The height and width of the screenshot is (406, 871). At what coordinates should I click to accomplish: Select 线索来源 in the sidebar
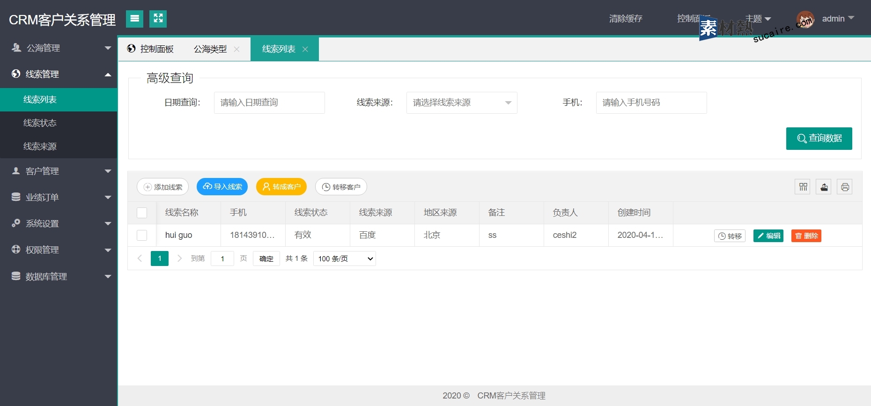click(59, 147)
